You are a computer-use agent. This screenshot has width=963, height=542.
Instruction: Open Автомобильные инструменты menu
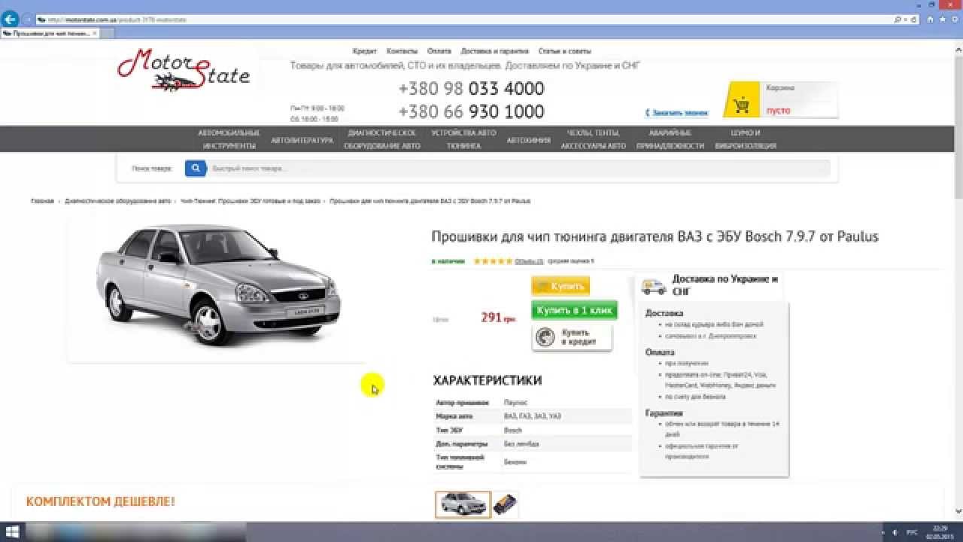pyautogui.click(x=229, y=139)
